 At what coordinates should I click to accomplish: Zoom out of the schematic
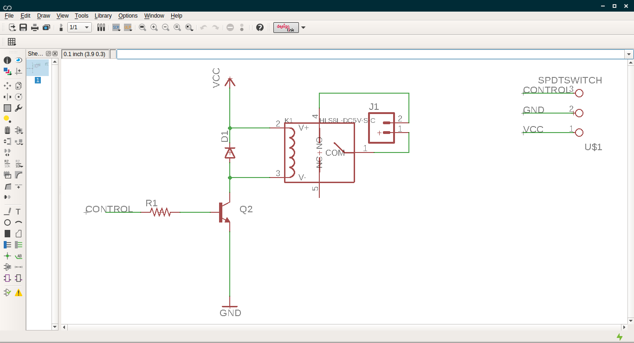click(x=166, y=27)
